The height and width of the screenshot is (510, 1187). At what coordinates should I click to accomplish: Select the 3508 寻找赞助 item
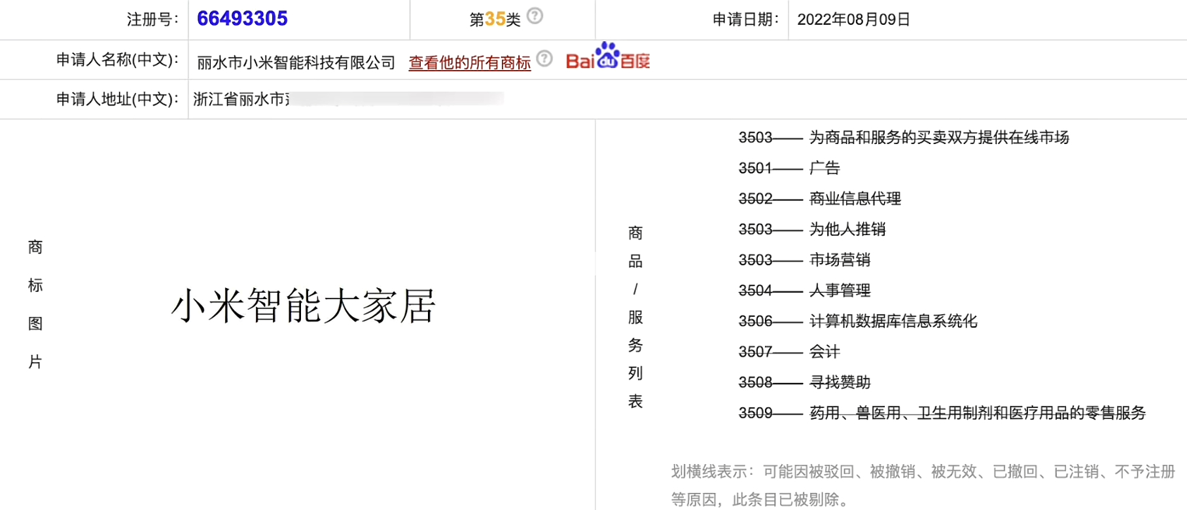[x=804, y=382]
